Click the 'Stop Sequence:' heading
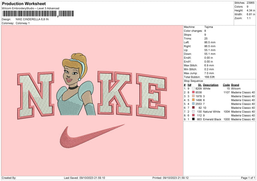This screenshot has height=181, width=257. click(194, 81)
